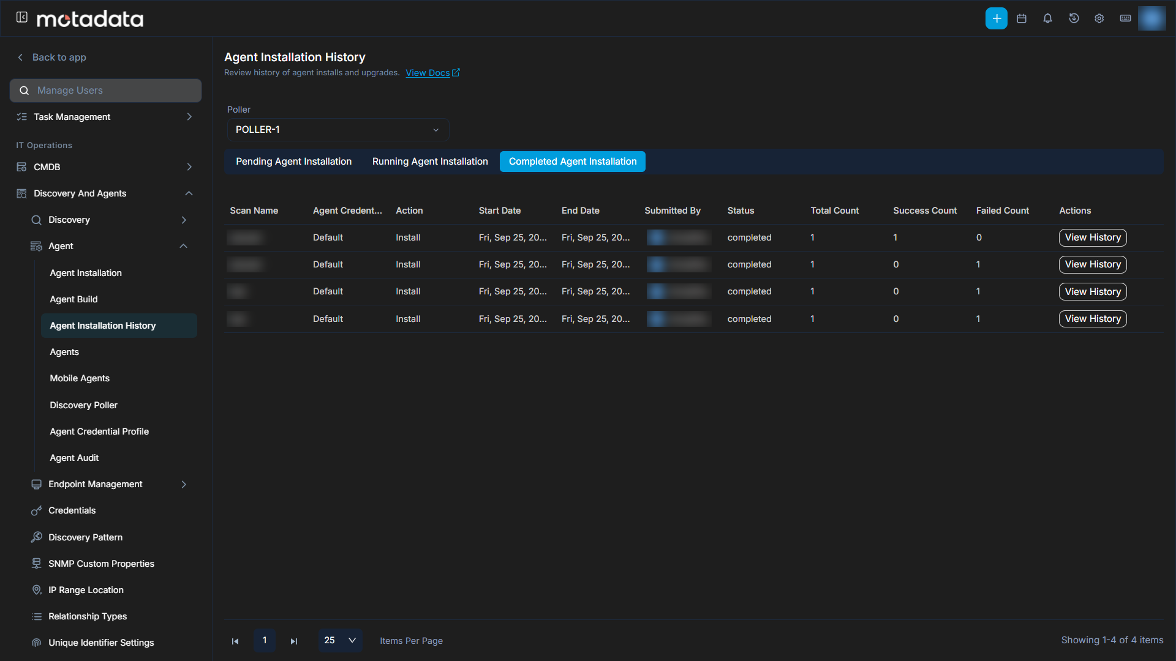Image resolution: width=1176 pixels, height=661 pixels.
Task: Expand Endpoint Management chevron
Action: tap(184, 484)
